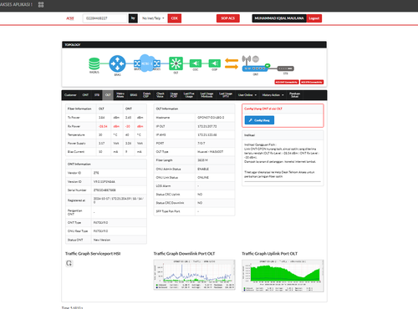418x309 pixels.
Task: Open the Panduan Solusi tab
Action: pos(294,95)
